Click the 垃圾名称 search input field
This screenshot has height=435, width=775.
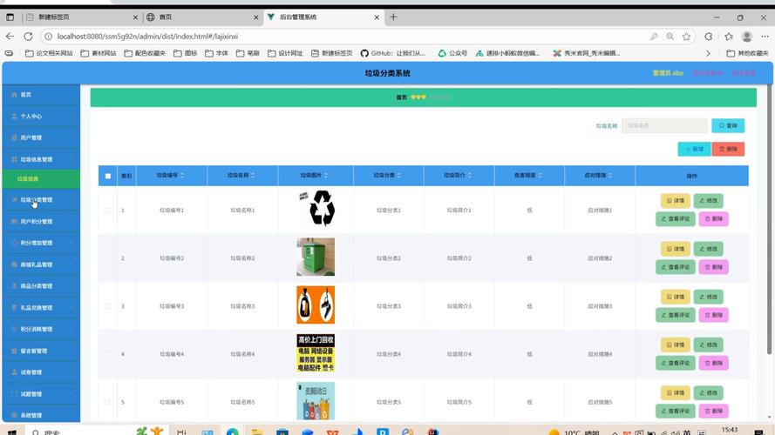pos(664,126)
